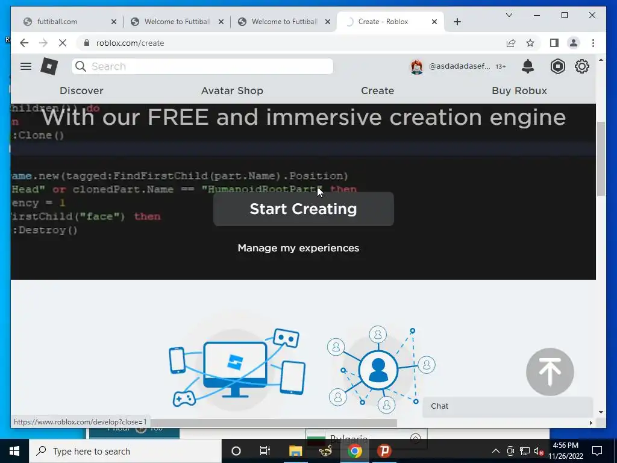
Task: Bookmark this page with the star
Action: tap(530, 43)
